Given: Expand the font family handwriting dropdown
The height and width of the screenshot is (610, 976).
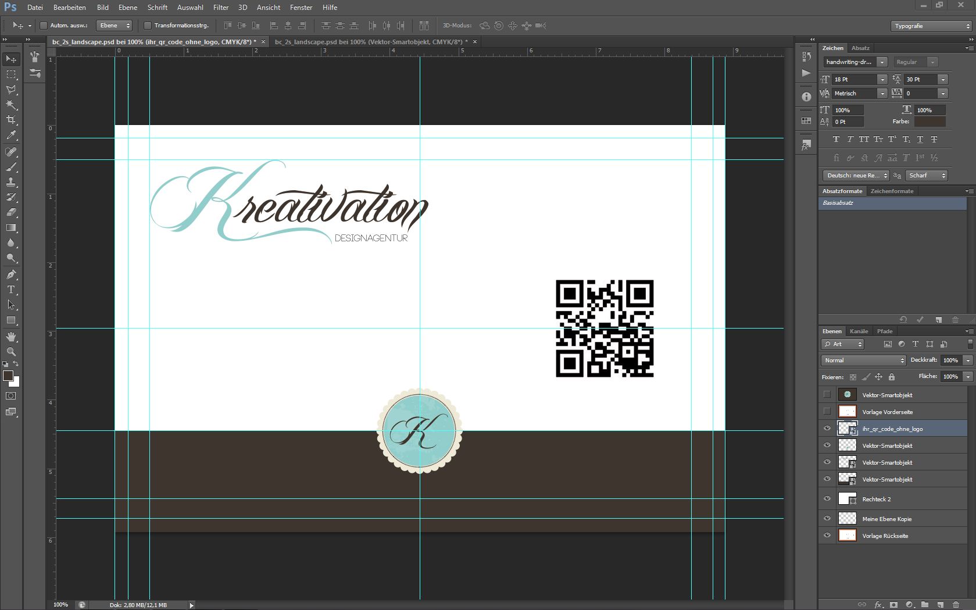Looking at the screenshot, I should click(x=882, y=62).
